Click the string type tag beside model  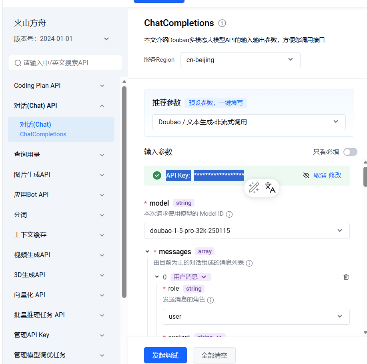[x=183, y=203]
